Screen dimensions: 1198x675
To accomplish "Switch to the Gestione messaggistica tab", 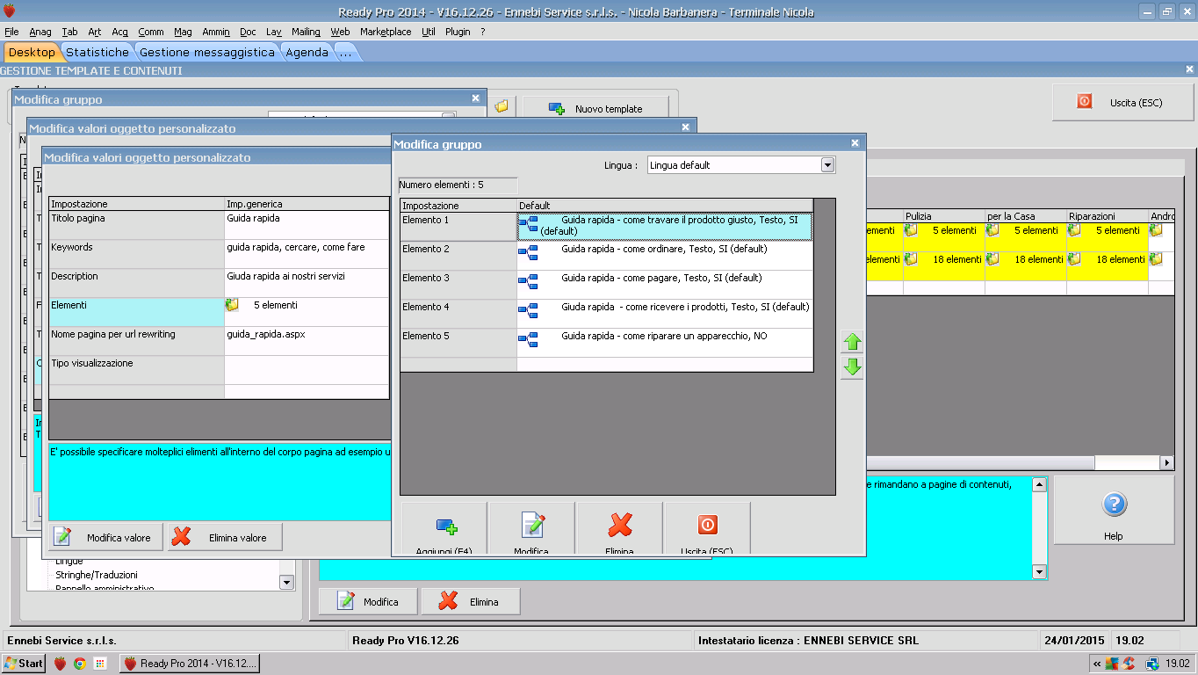I will (207, 53).
